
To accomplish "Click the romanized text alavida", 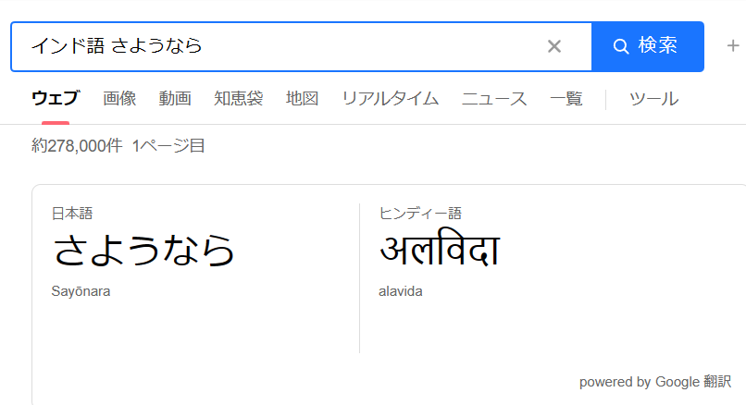I will [401, 291].
